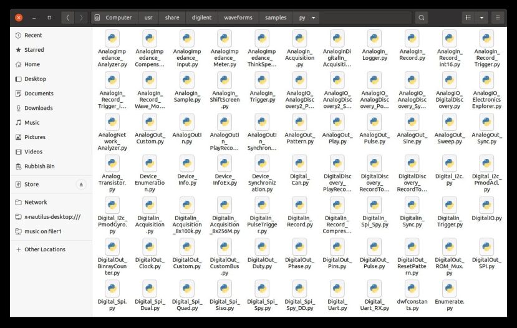Viewport: 517px width, 328px height.
Task: Select the AnalogImpedance_Input.py file icon
Action: coord(187,38)
